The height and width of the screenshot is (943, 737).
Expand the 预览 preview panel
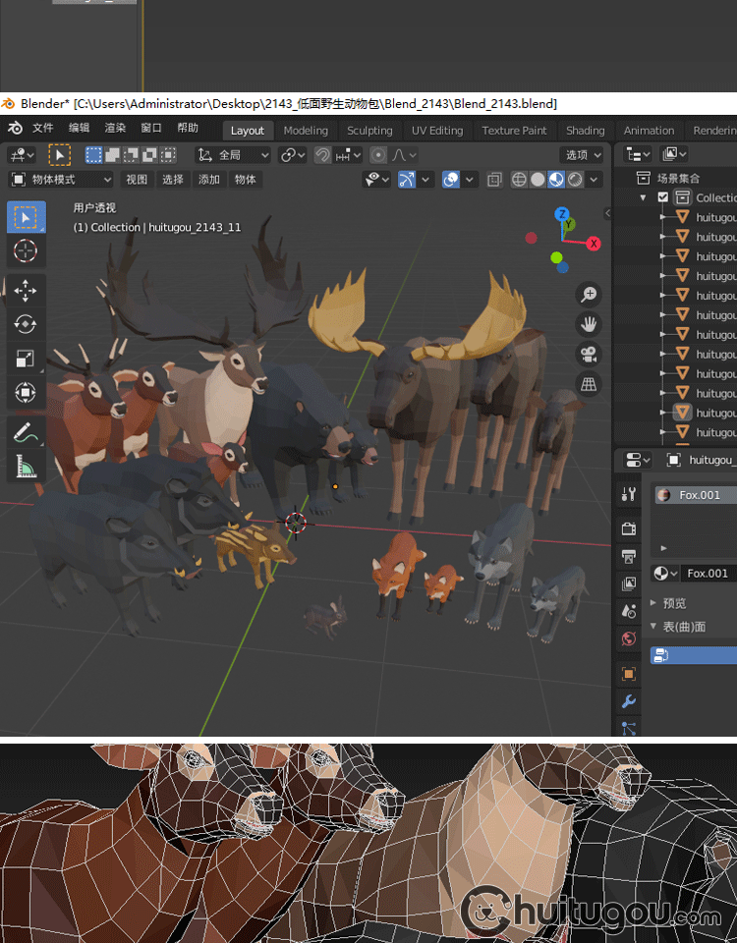point(674,603)
